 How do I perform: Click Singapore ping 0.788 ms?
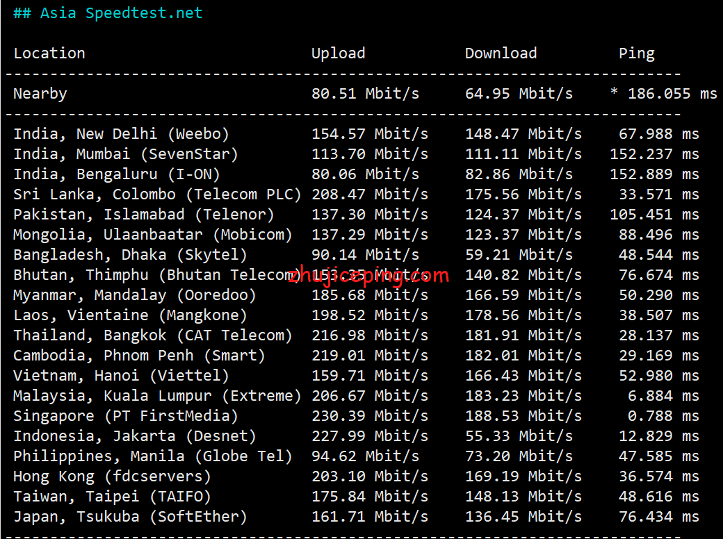(x=663, y=417)
